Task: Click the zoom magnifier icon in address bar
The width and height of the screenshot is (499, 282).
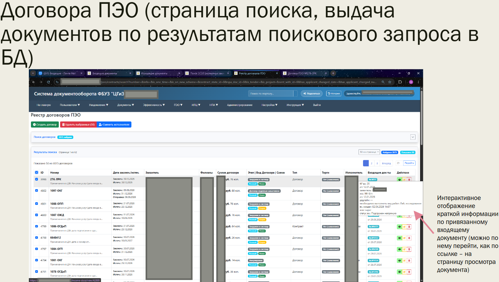Action: (383, 82)
